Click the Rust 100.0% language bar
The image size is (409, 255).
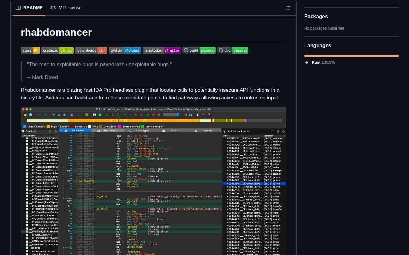tap(351, 55)
